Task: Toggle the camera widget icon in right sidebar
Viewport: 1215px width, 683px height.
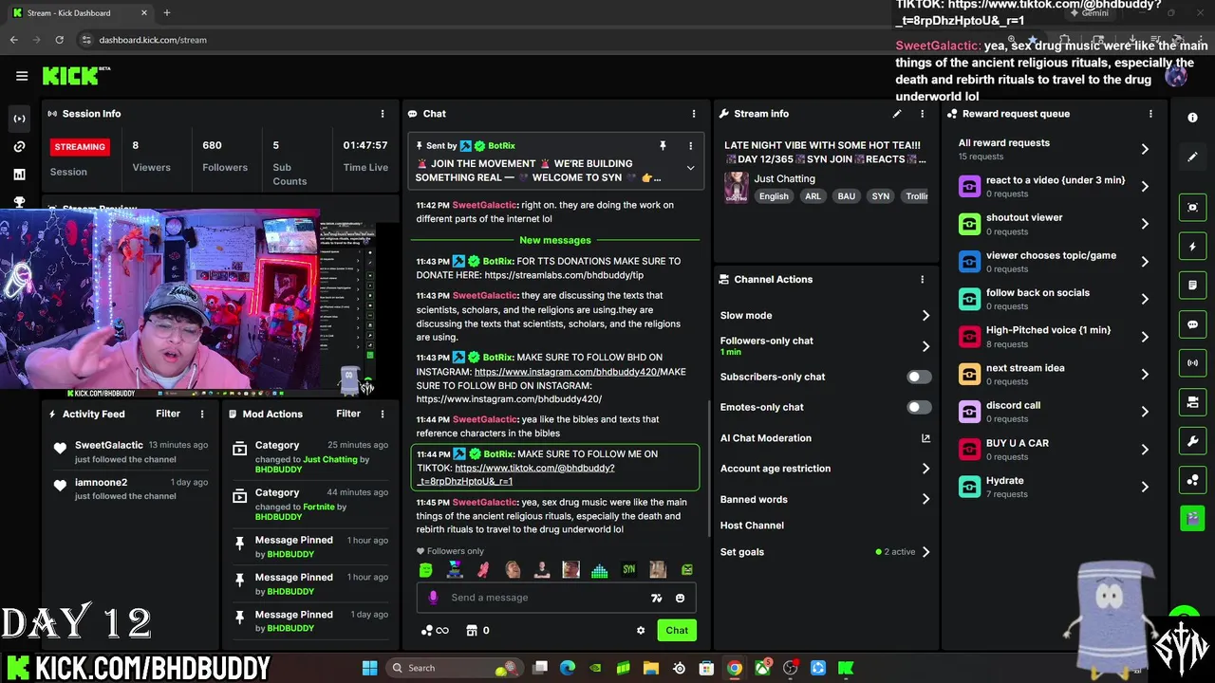Action: coord(1192,402)
